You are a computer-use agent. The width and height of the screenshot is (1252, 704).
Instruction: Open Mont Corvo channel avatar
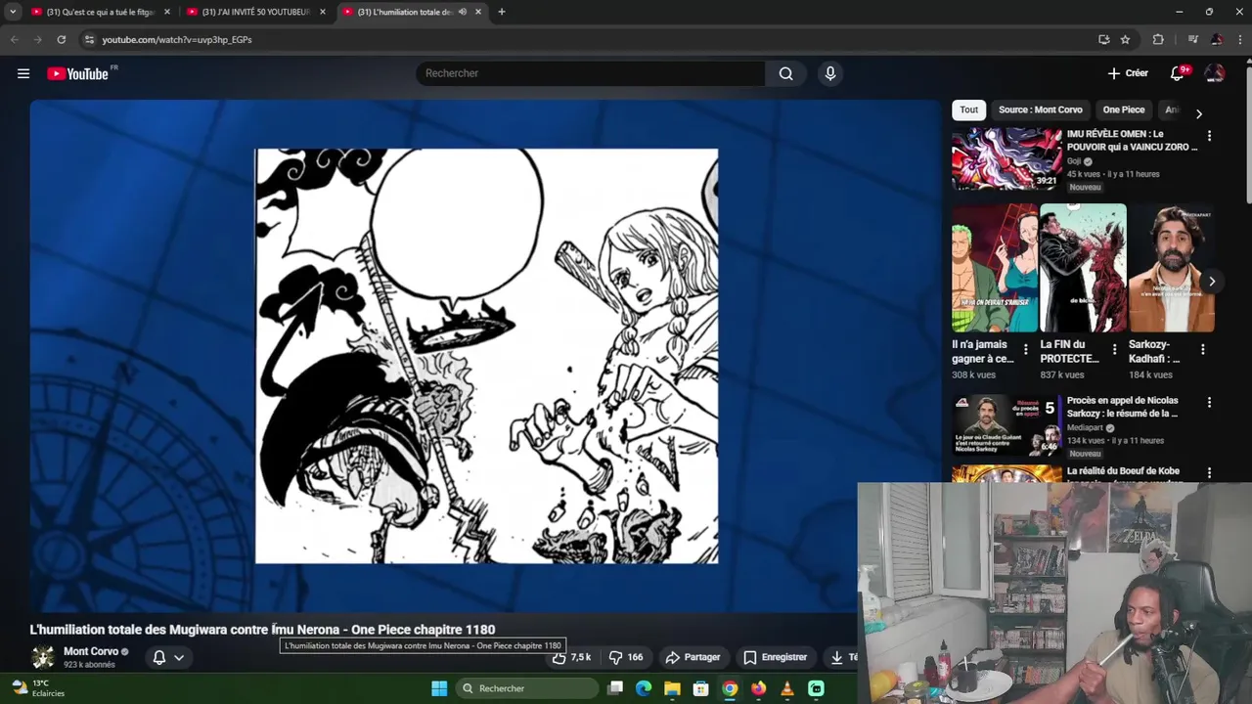(x=43, y=657)
